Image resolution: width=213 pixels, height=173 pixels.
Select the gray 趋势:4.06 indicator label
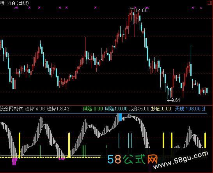click(35, 109)
